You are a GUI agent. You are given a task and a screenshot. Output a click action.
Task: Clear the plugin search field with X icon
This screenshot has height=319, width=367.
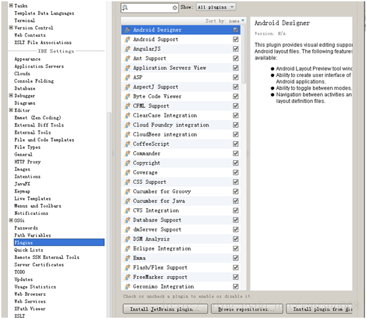coord(175,8)
